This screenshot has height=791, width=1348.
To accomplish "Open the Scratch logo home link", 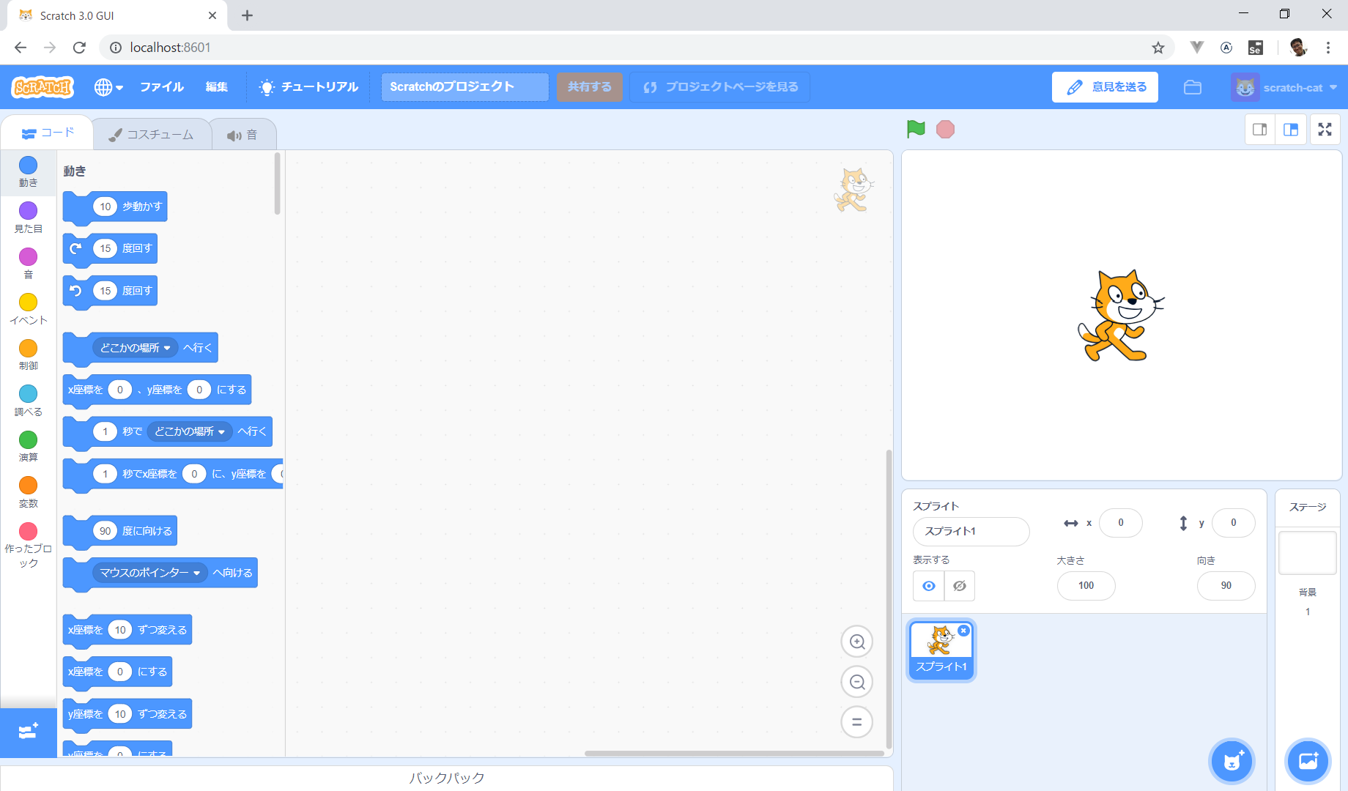I will pos(42,87).
